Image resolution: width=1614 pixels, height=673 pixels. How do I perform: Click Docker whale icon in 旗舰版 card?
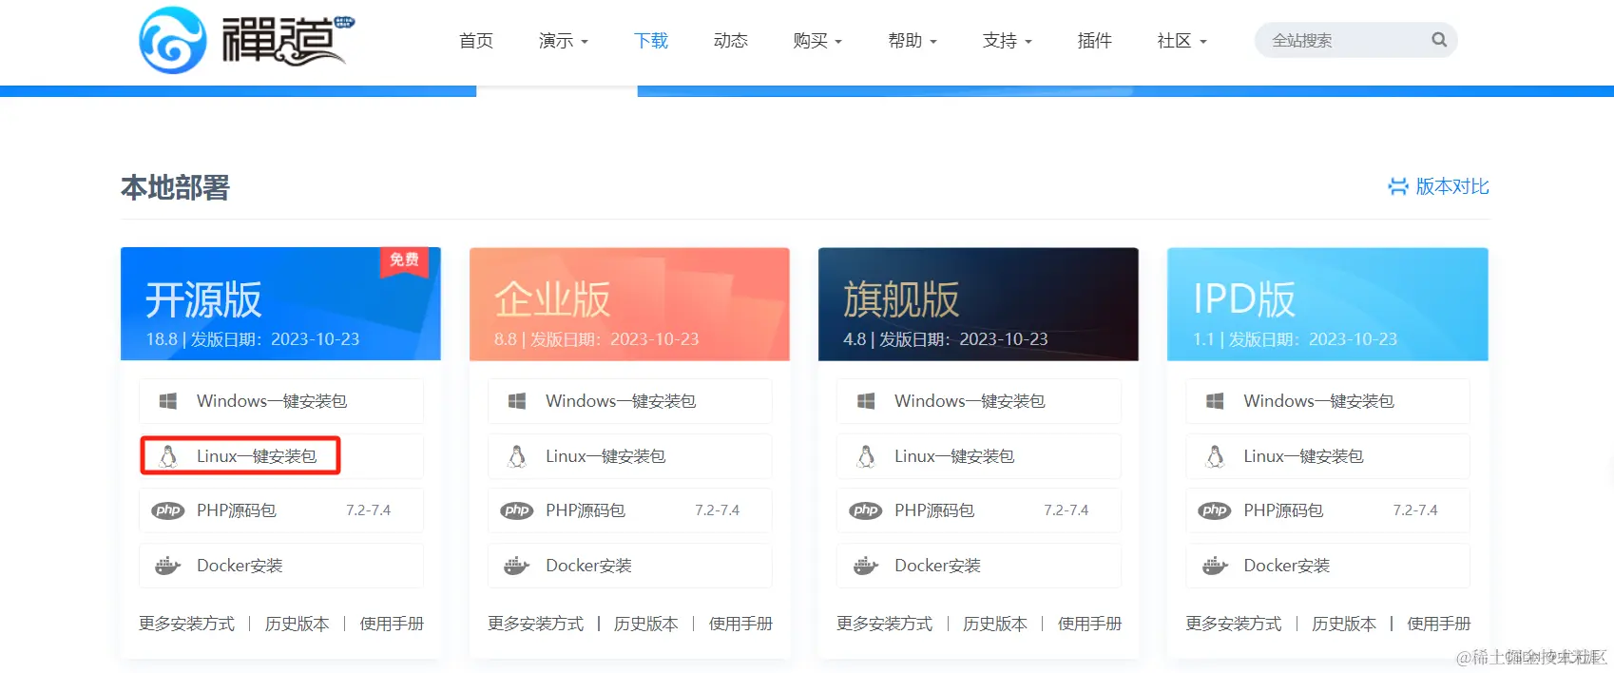point(865,566)
